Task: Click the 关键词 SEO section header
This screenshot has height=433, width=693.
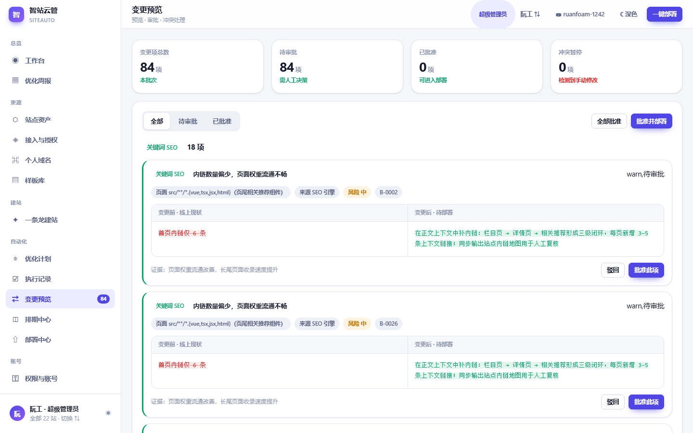Action: coord(162,147)
